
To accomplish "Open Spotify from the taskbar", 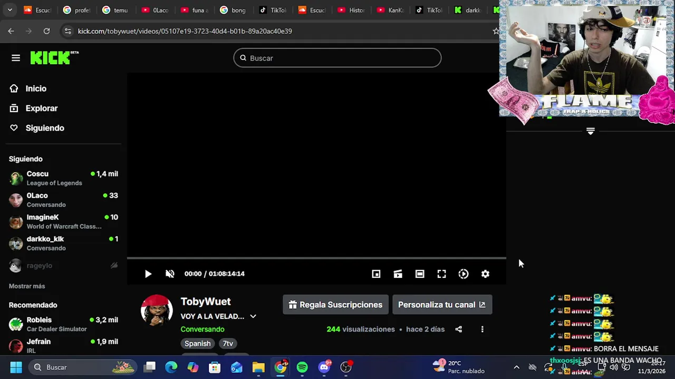I will pos(302,367).
